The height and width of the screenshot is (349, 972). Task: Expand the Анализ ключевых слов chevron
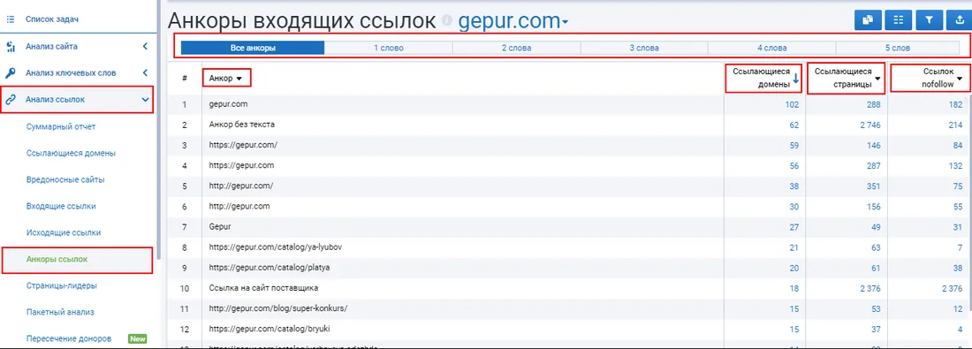[144, 73]
